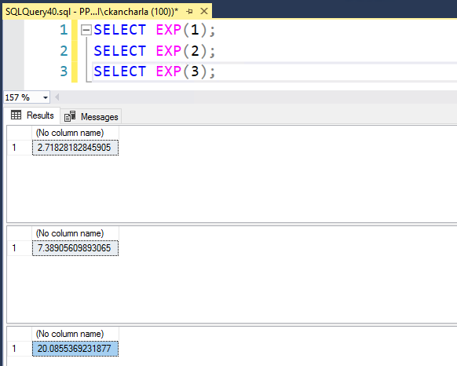Select row 1 header of 2.71828182845905
This screenshot has height=366, width=457.
pos(19,148)
